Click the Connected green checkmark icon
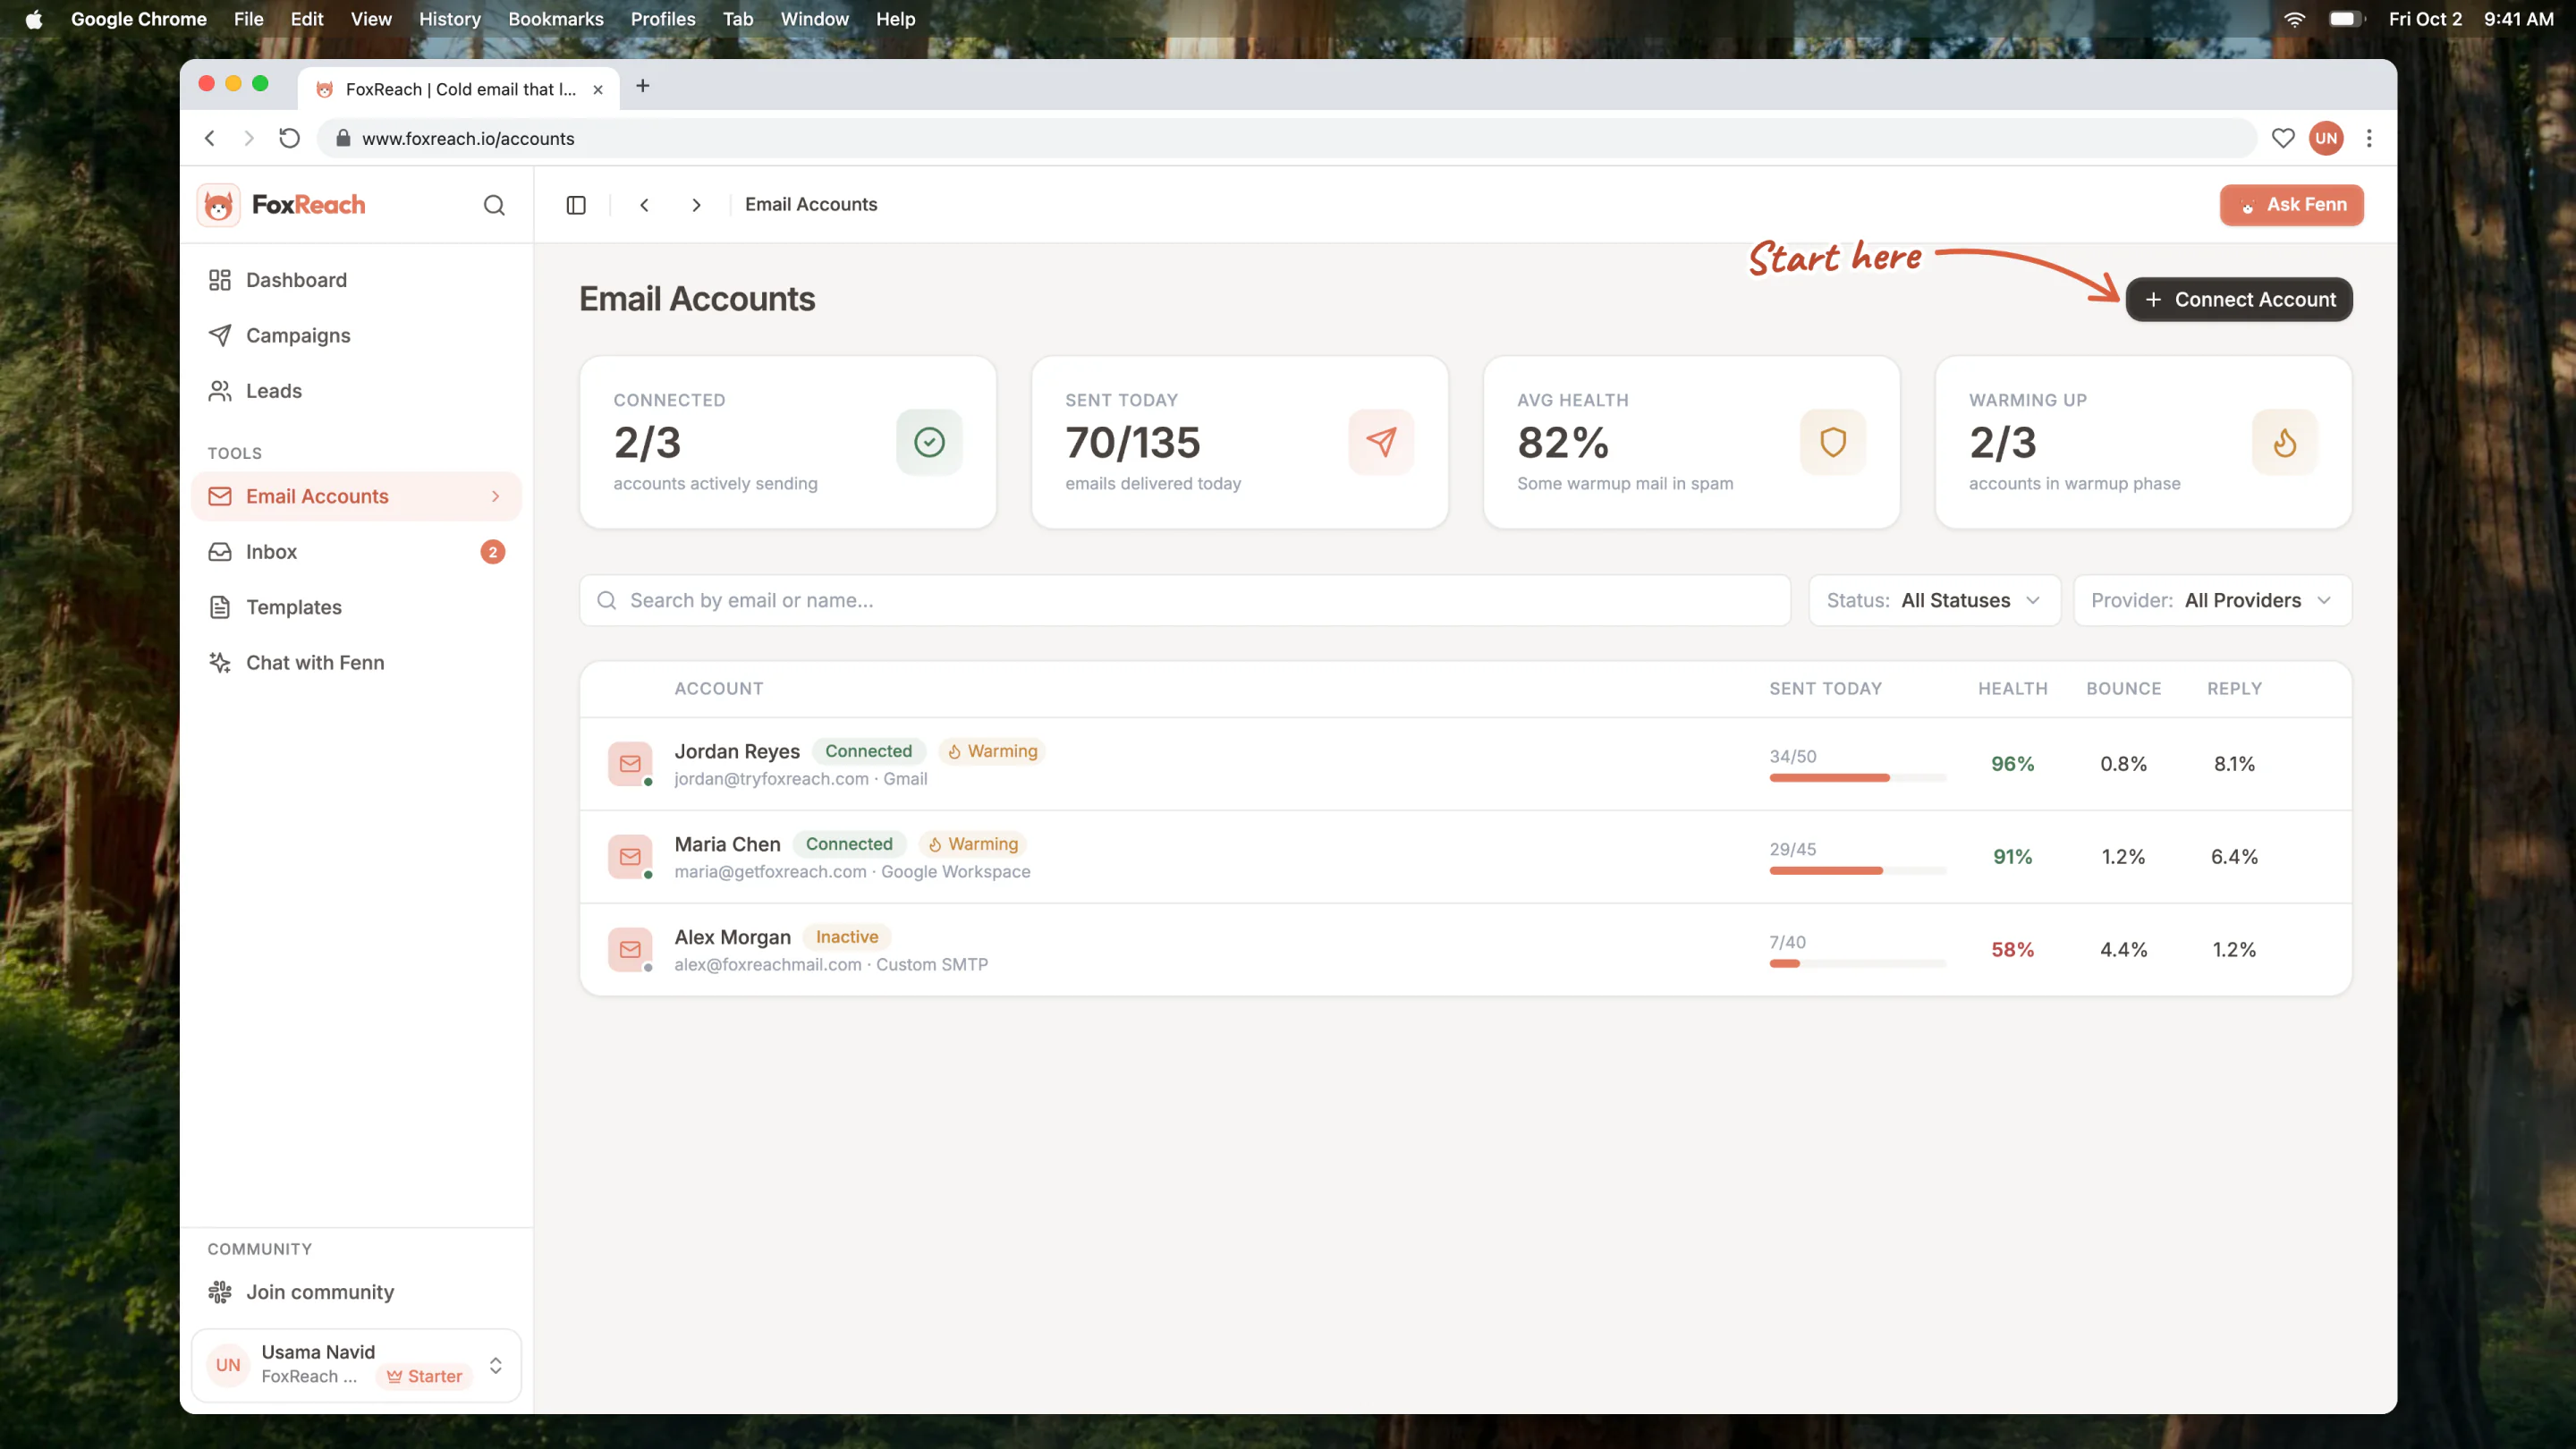The width and height of the screenshot is (2576, 1449). click(x=929, y=442)
